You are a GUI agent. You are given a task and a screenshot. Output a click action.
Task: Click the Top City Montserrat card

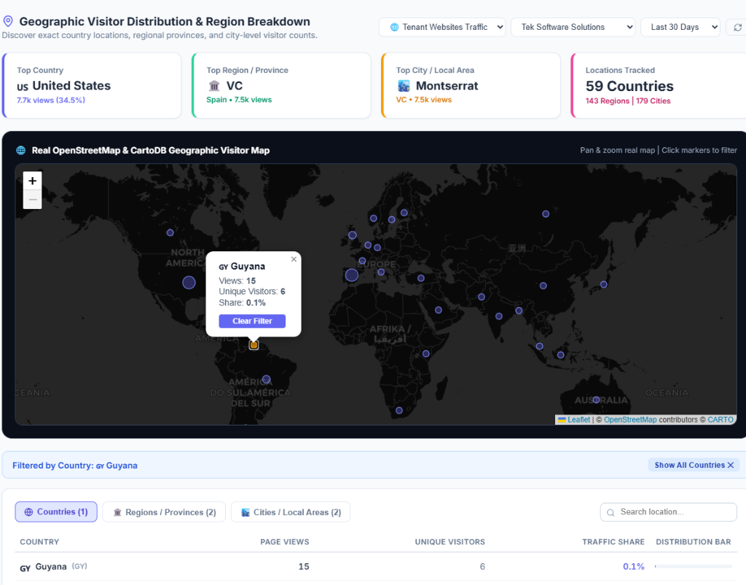pos(471,86)
